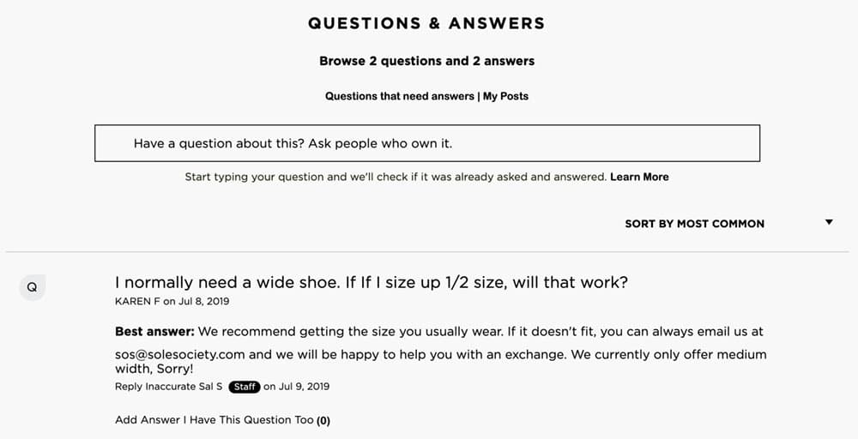858x439 pixels.
Task: Open the My Posts link
Action: pyautogui.click(x=505, y=96)
